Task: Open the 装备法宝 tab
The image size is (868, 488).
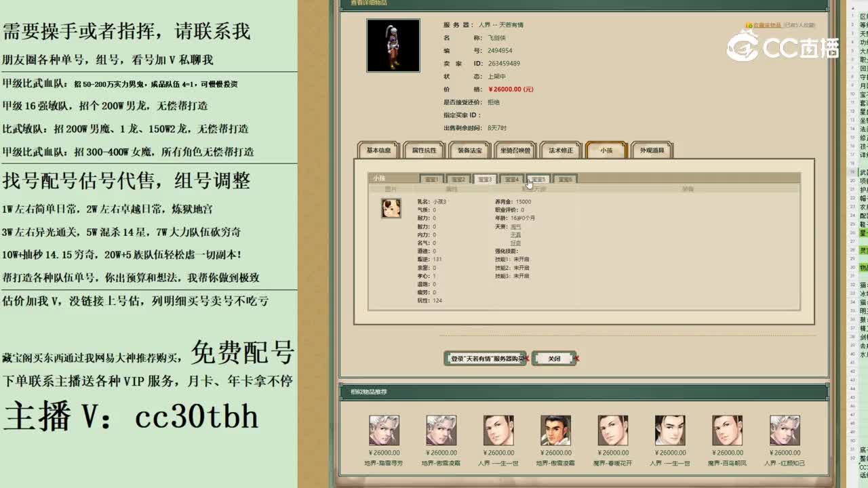Action: click(469, 150)
